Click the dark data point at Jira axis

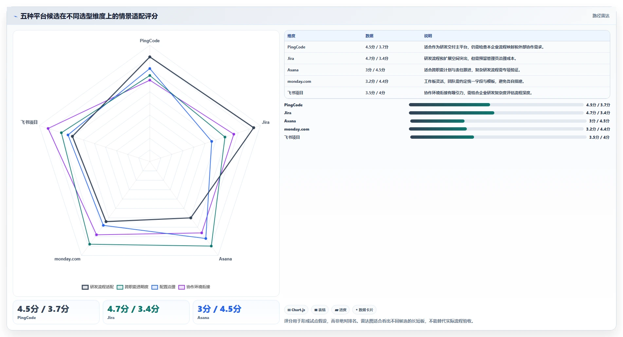tap(253, 128)
